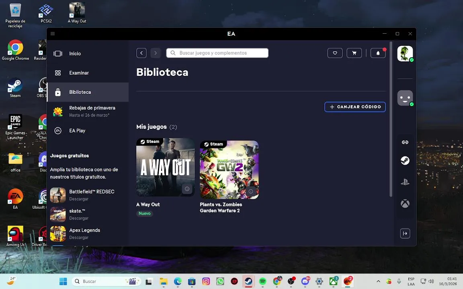Open Plants vs. Zombies GW2 game tile
The width and height of the screenshot is (463, 289).
(229, 169)
